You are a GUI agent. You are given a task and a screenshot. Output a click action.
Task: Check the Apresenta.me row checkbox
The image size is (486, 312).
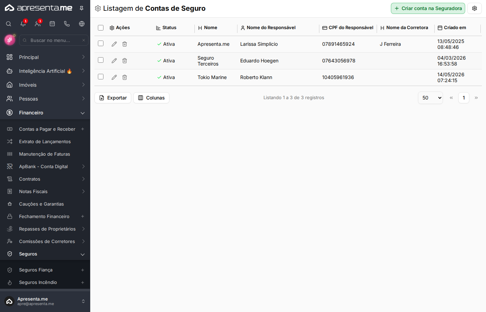(101, 43)
